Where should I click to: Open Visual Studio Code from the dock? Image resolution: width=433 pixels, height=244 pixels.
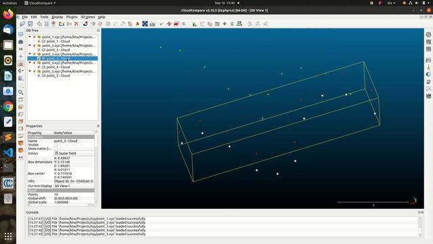[x=8, y=152]
